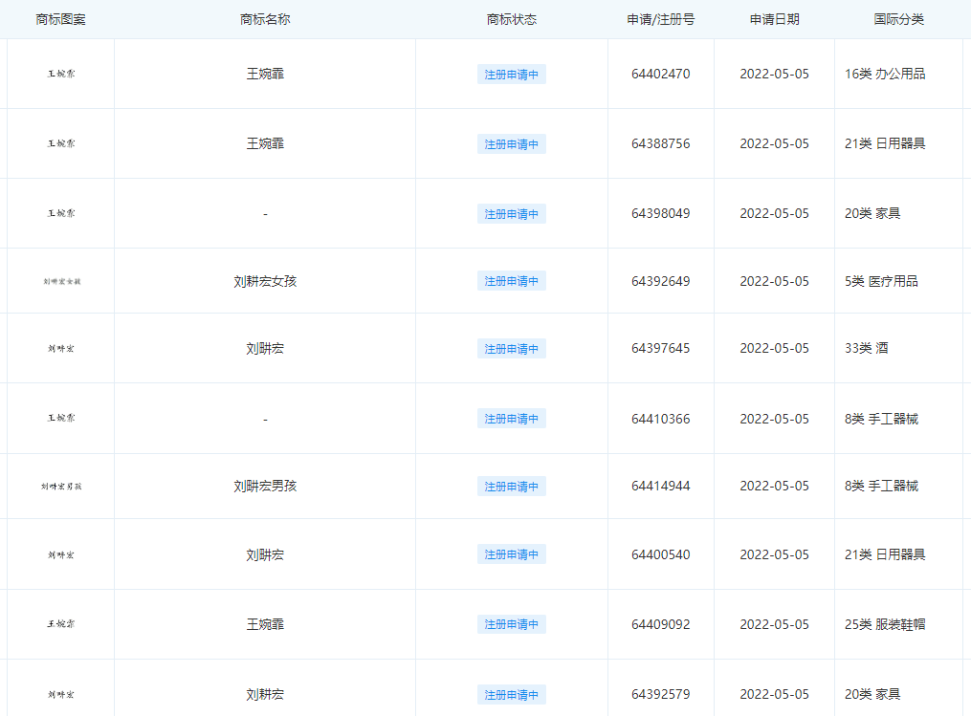971x716 pixels.
Task: Click 注册申请中 status badge for 64388756
Action: [512, 144]
